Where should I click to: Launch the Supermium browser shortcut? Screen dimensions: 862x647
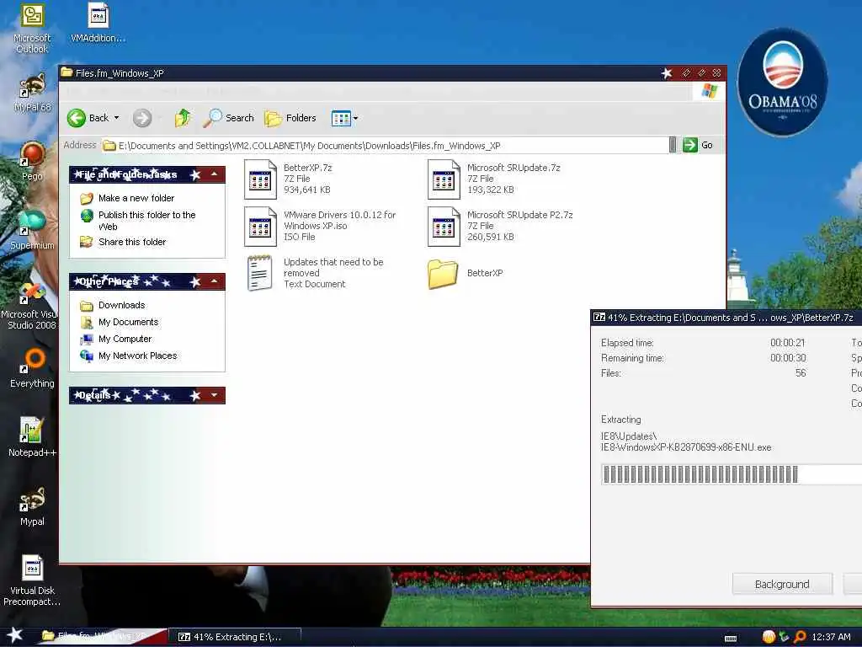(32, 230)
